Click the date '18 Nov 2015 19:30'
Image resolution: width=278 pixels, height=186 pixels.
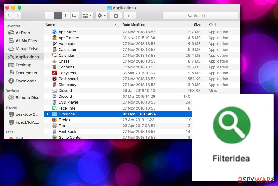[x=139, y=38]
